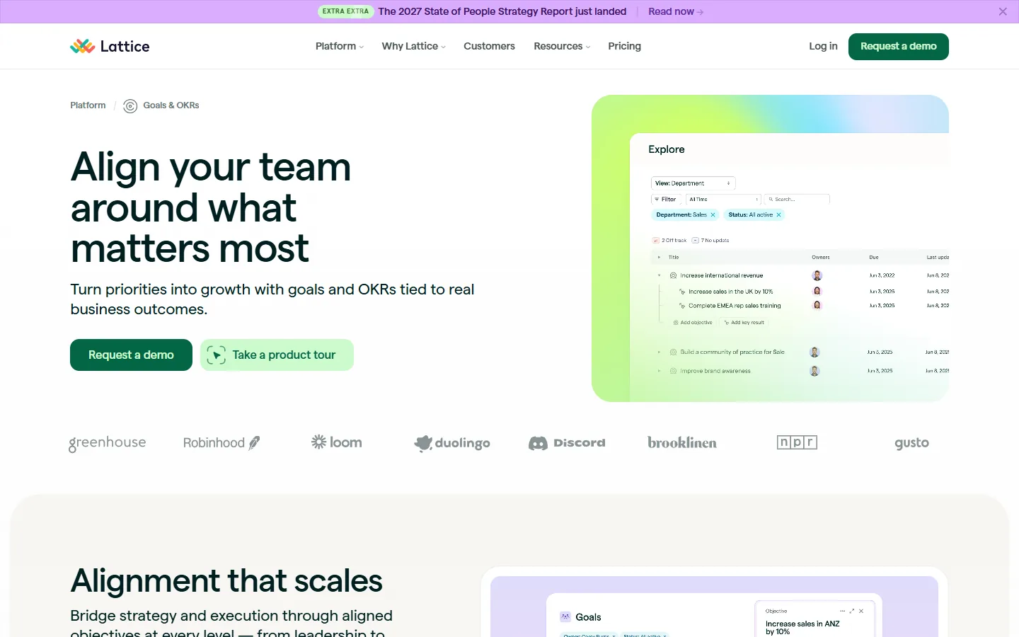Remove the Status: All active filter chip

point(778,215)
